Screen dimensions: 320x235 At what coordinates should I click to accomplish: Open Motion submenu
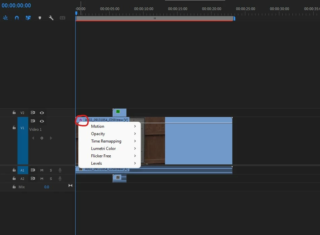pyautogui.click(x=110, y=126)
